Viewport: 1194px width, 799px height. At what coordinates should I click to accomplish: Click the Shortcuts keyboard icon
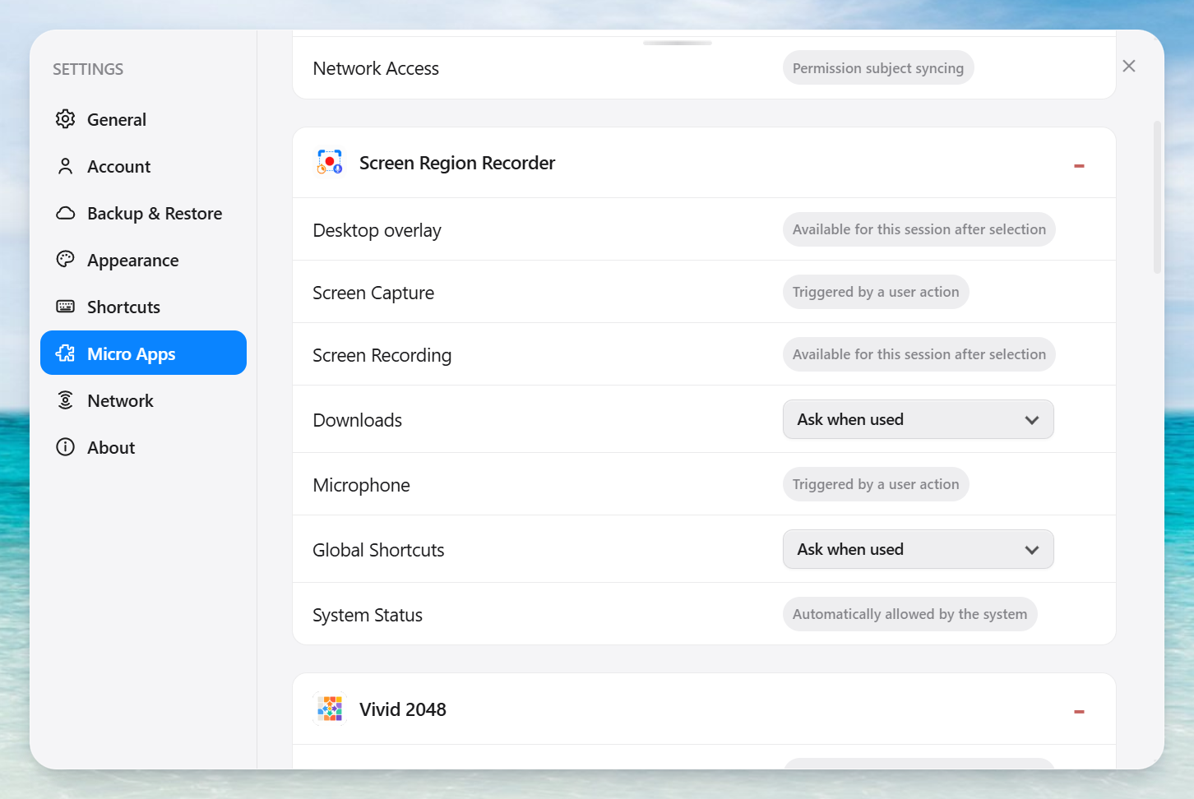click(x=66, y=307)
